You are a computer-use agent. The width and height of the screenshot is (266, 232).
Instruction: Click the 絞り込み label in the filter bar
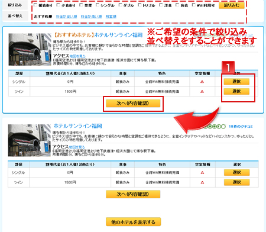(15, 5)
